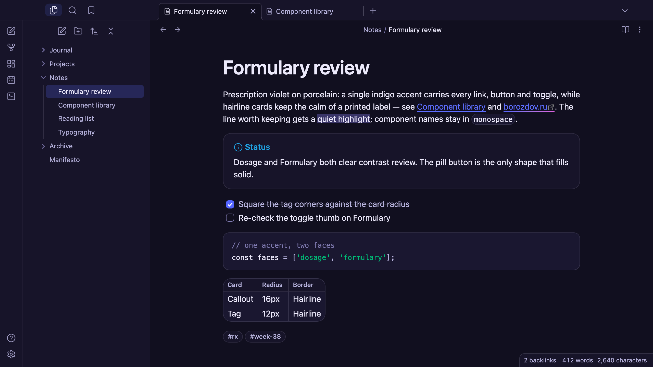Change sort order icon in explorer
The image size is (653, 367).
[x=94, y=31]
